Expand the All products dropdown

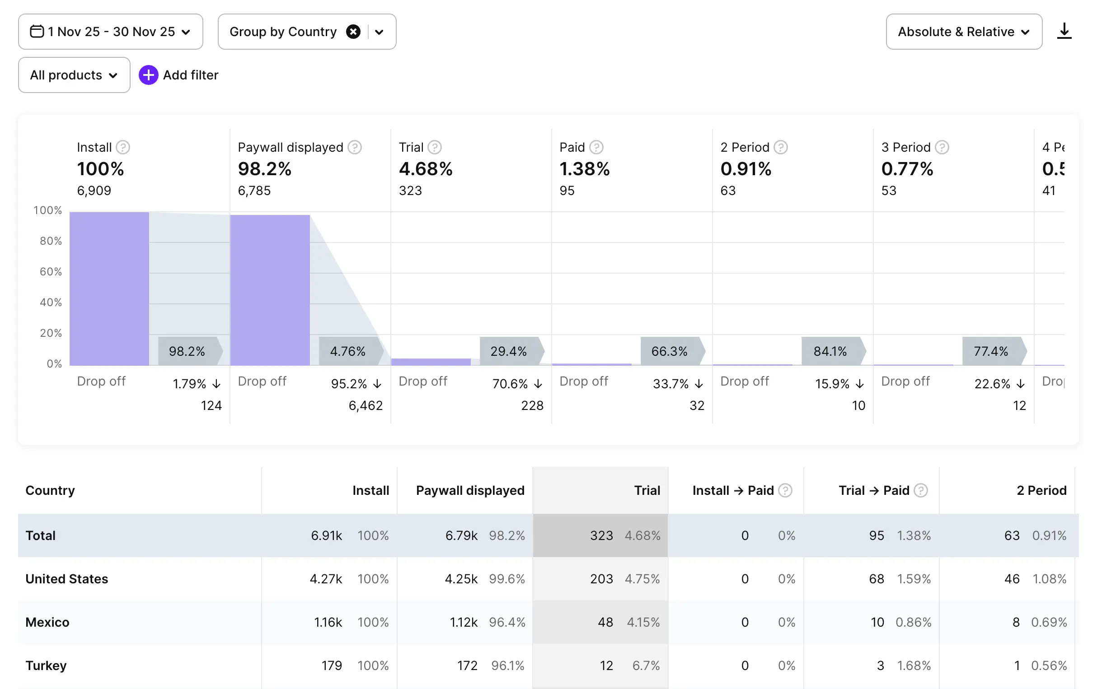[x=74, y=75]
